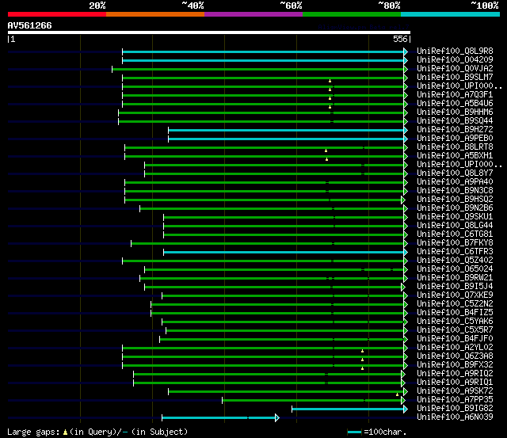
Task: Click the cyan alignment bar for B9H272
Action: (286, 130)
